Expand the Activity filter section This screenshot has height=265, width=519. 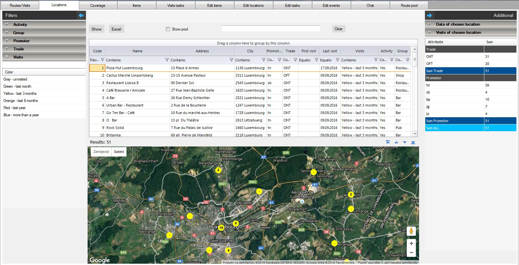click(x=6, y=24)
